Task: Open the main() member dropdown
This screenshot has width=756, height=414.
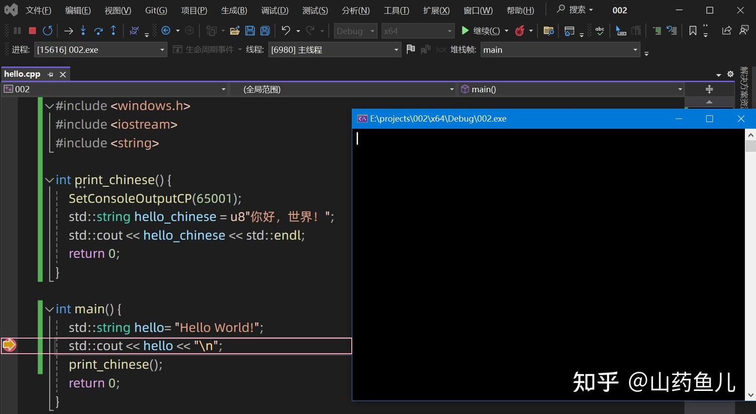Action: pyautogui.click(x=571, y=89)
